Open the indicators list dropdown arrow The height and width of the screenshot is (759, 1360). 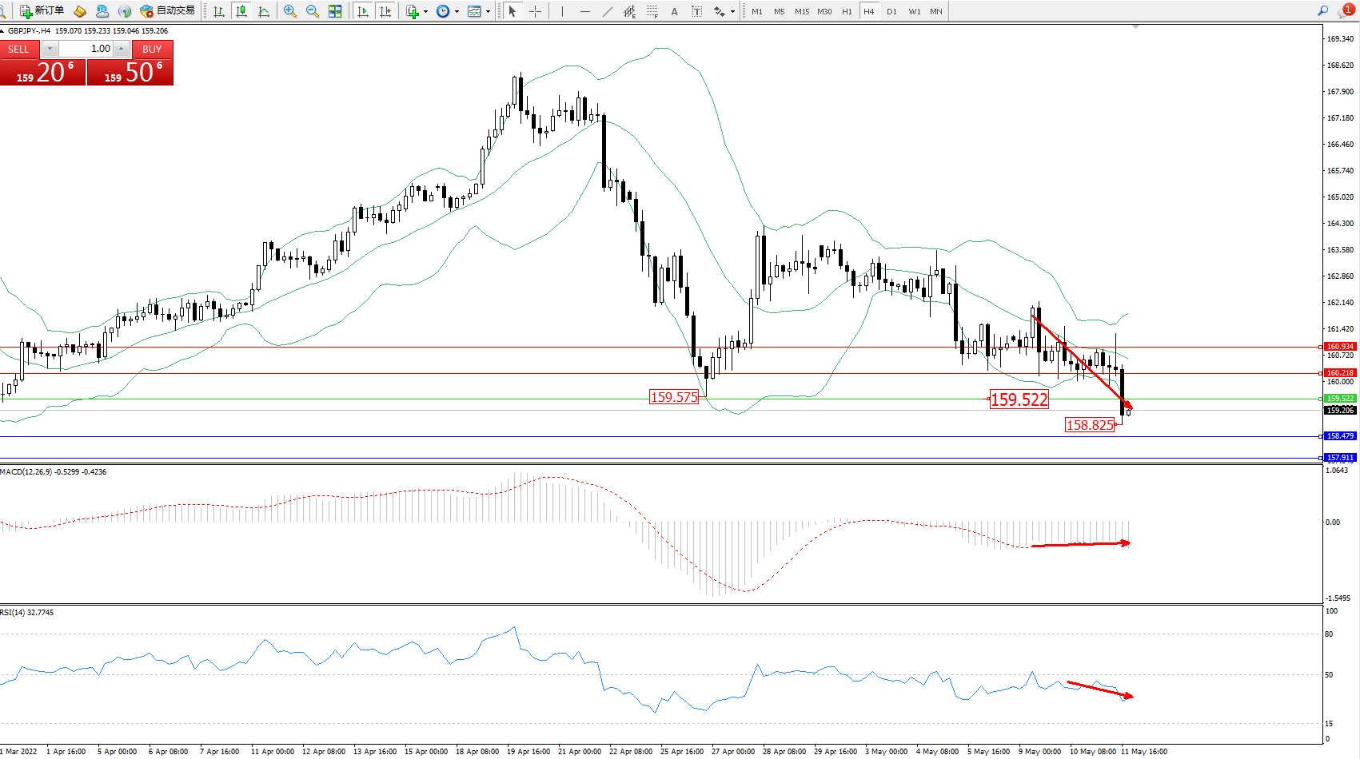point(425,12)
